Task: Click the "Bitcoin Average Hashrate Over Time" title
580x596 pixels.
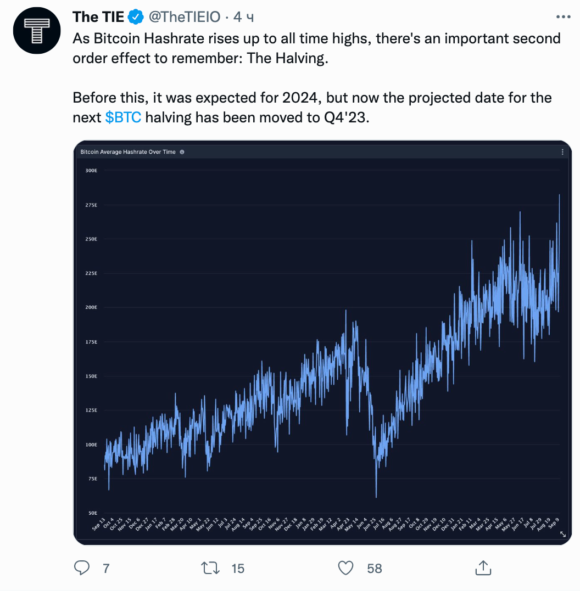Action: click(128, 152)
